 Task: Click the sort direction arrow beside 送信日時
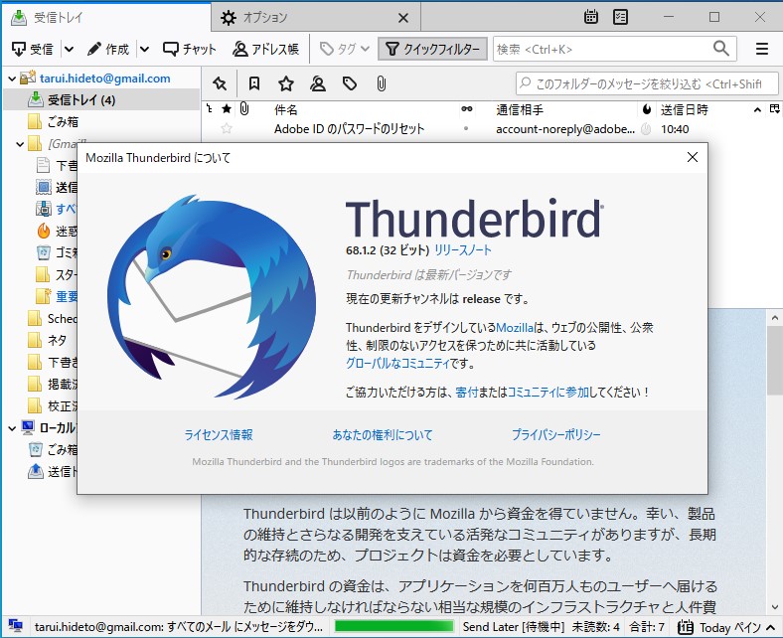pyautogui.click(x=757, y=109)
